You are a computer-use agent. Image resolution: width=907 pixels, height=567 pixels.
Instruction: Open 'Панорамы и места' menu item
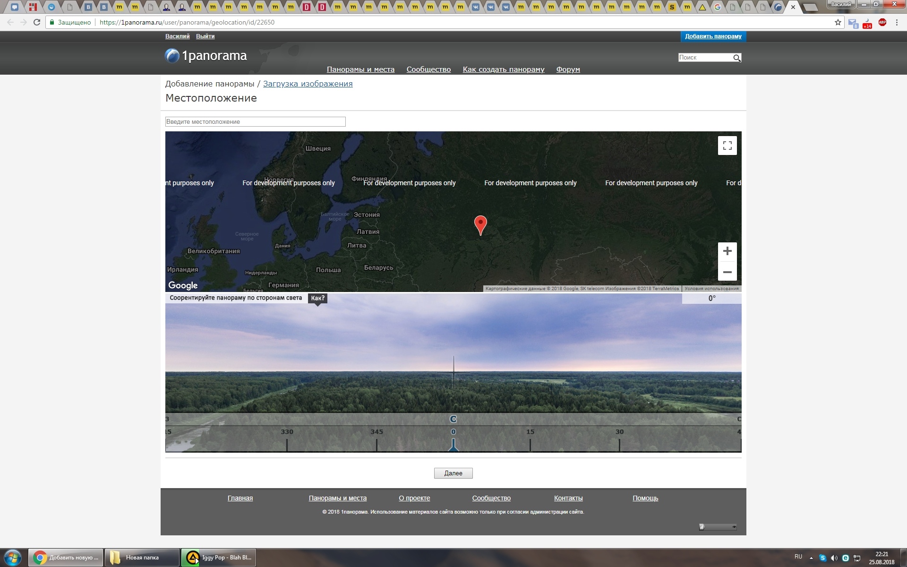click(360, 69)
